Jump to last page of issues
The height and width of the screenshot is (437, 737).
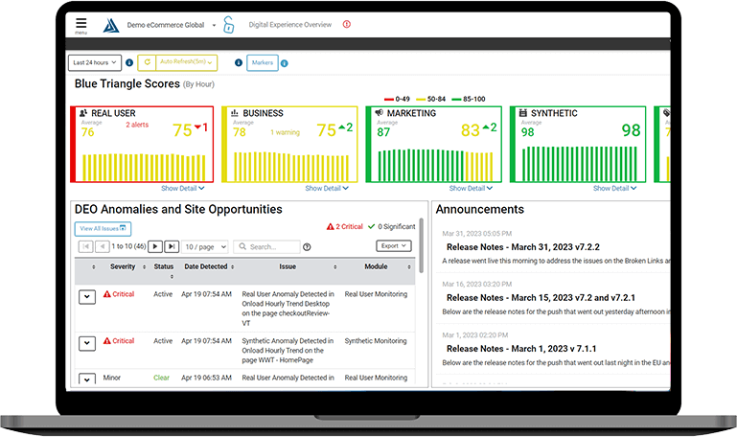point(172,246)
